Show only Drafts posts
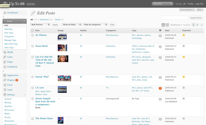 pos(58,20)
